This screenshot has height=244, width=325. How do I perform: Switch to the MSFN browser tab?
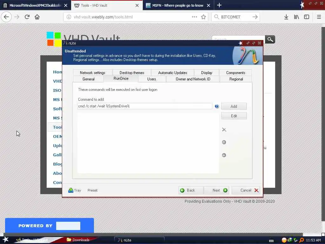click(x=178, y=5)
